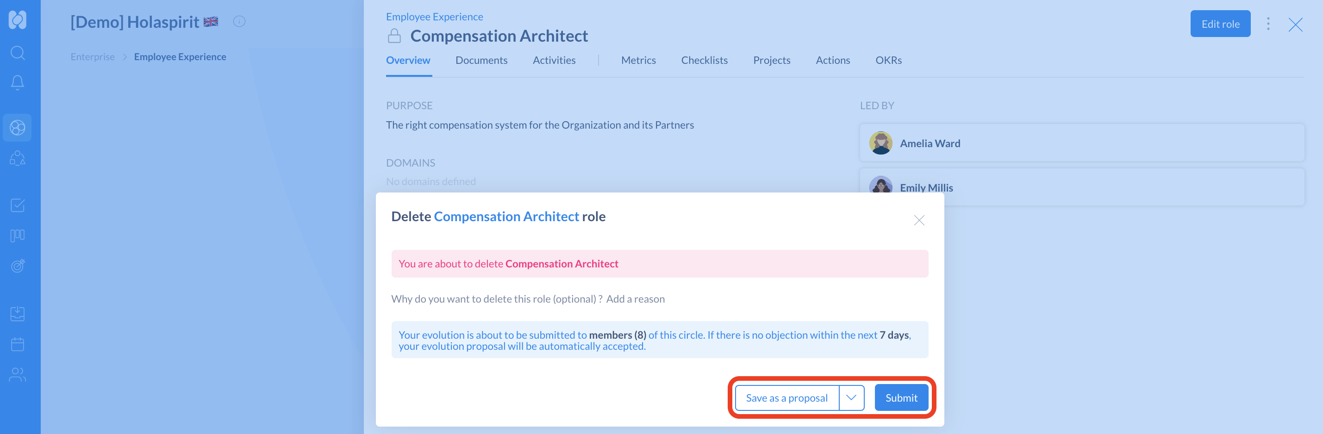Image resolution: width=1323 pixels, height=434 pixels.
Task: Open Amelia Ward's member card
Action: coord(1082,143)
